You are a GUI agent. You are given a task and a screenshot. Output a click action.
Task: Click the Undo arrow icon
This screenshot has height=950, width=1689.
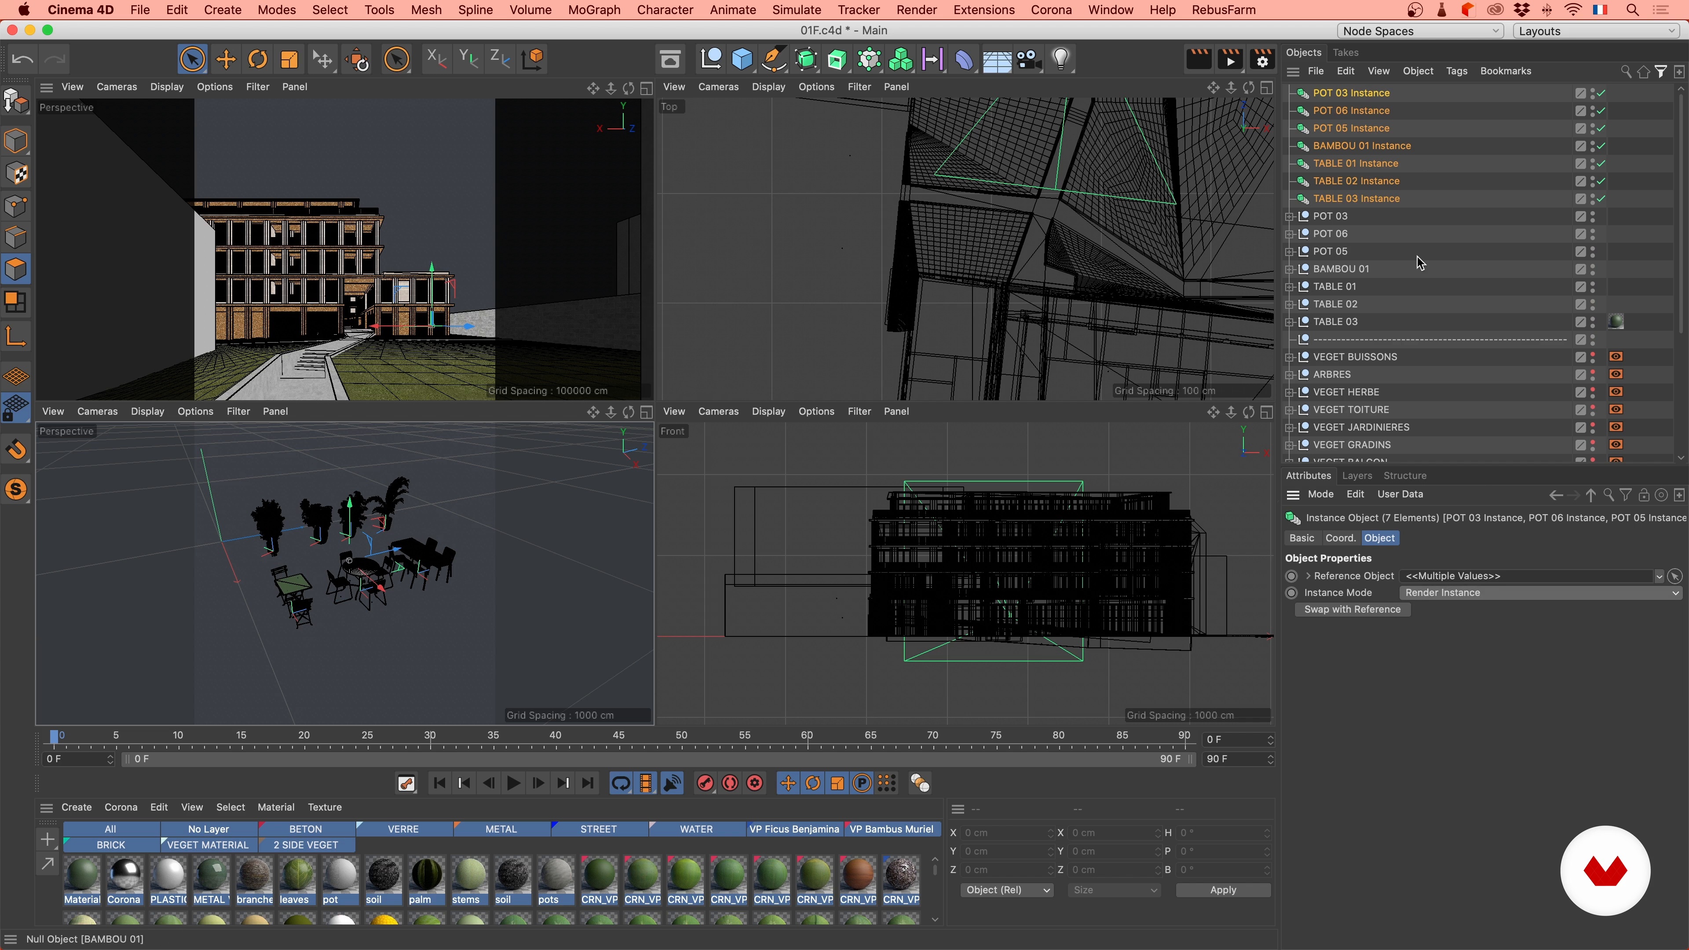22,60
